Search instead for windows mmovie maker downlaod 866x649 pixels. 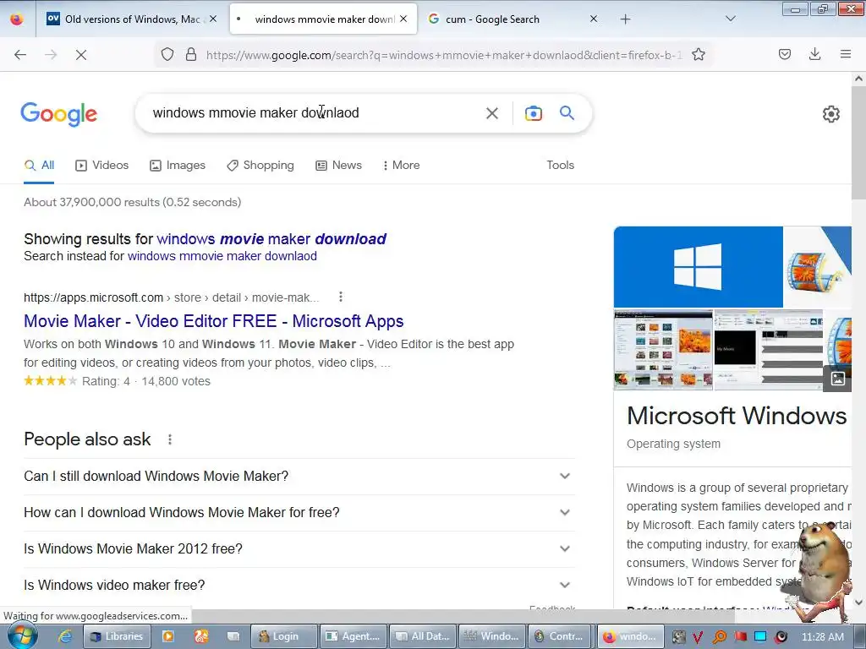coord(222,256)
